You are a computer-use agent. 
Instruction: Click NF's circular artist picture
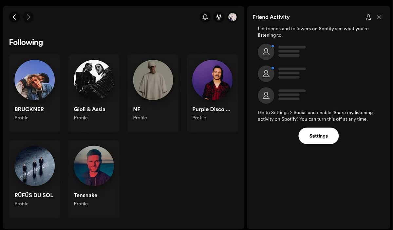coord(153,80)
